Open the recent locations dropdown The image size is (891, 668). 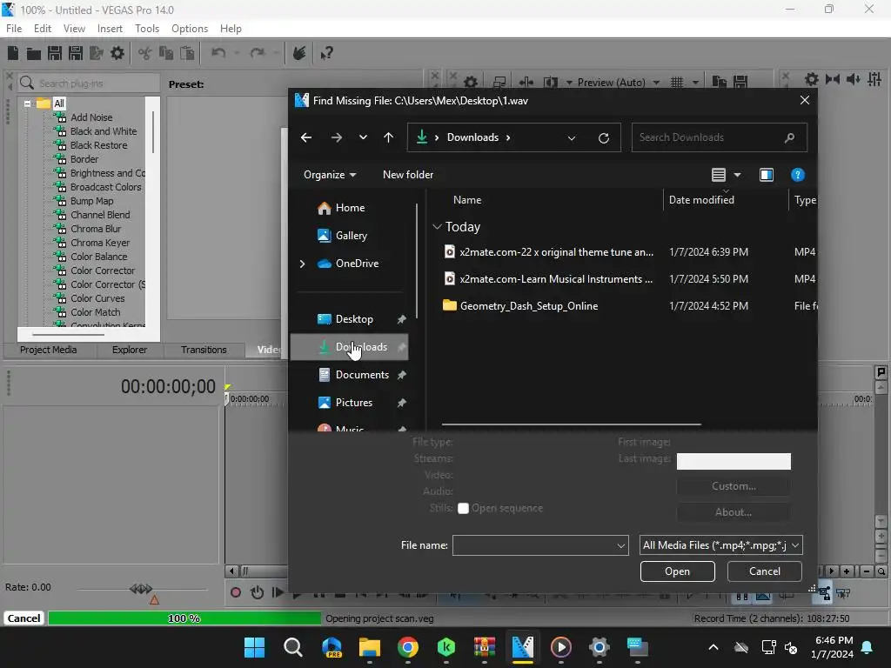coord(363,137)
